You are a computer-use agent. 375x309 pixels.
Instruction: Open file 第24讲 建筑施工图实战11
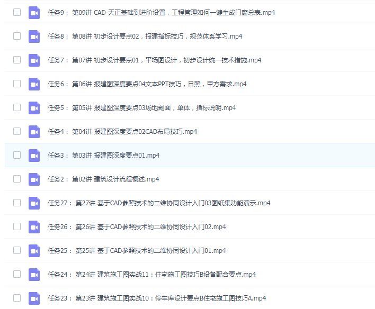pos(152,275)
